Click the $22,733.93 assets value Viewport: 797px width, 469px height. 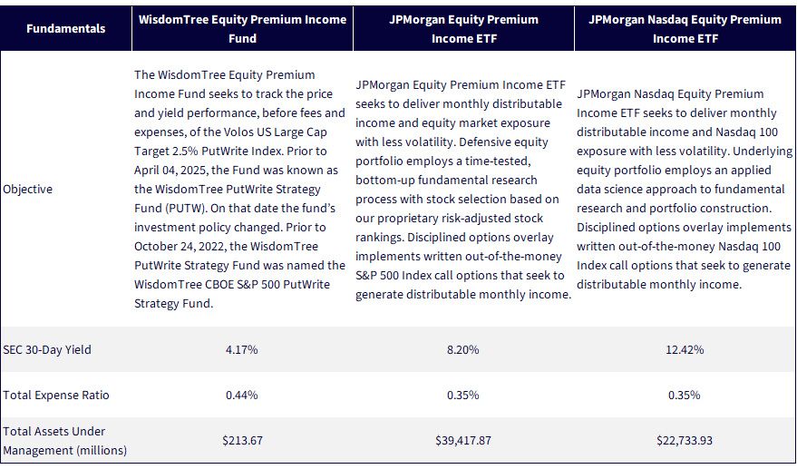685,441
